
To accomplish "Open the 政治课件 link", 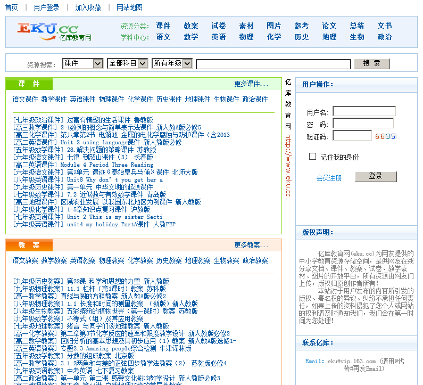I will (x=255, y=99).
